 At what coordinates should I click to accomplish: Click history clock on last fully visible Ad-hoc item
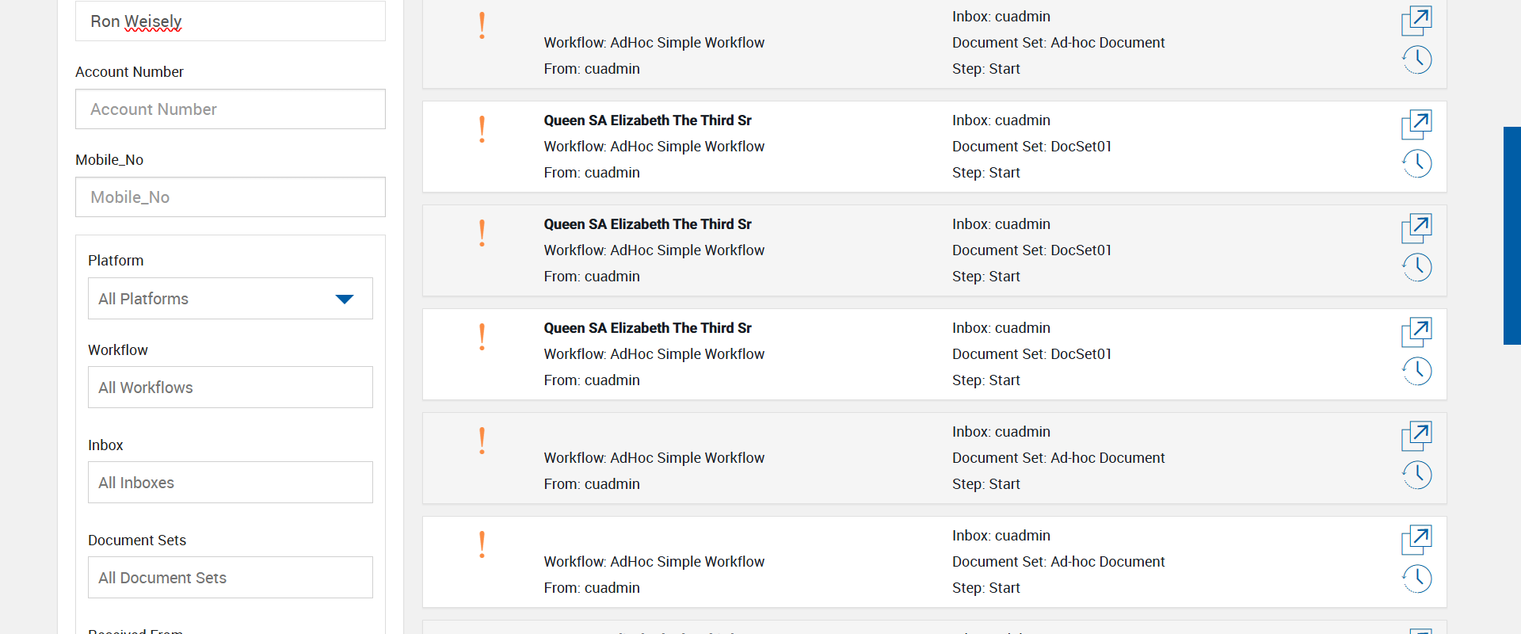coord(1416,579)
